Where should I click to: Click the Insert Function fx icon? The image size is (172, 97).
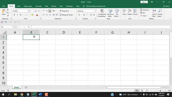[x=29, y=27]
